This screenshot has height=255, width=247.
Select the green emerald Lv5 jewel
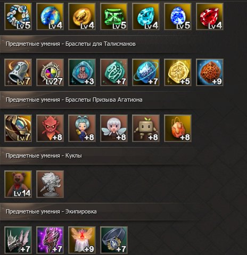(114, 17)
